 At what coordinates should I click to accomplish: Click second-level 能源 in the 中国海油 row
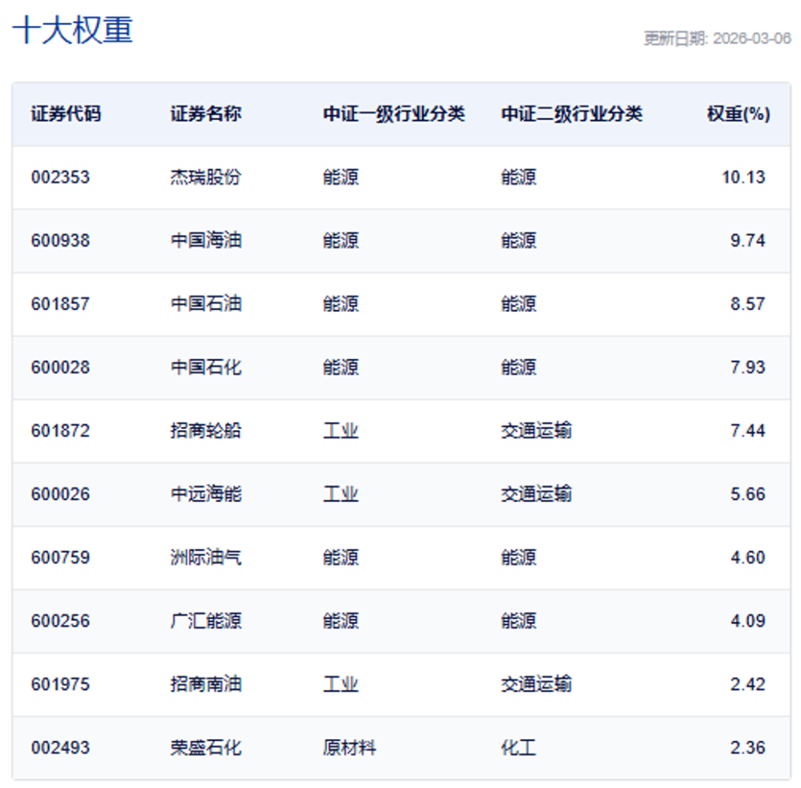click(x=518, y=240)
